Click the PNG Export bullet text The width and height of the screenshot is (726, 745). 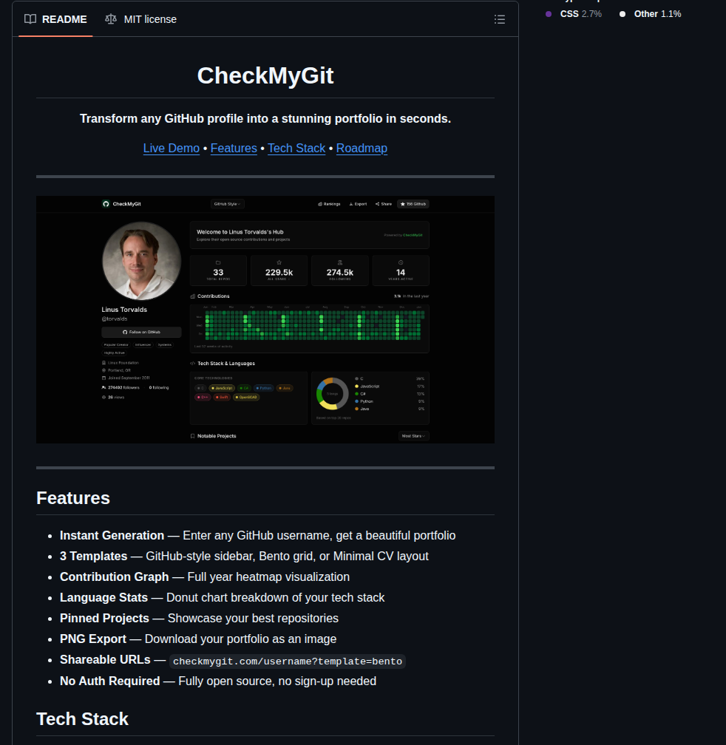click(198, 639)
